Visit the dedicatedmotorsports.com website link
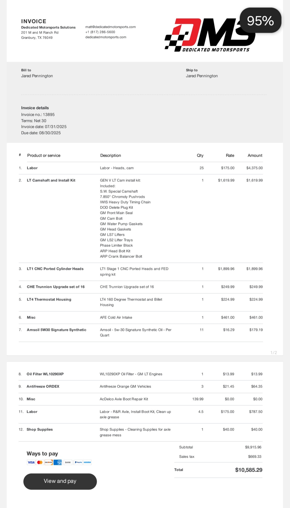This screenshot has height=508, width=290. pos(106,37)
